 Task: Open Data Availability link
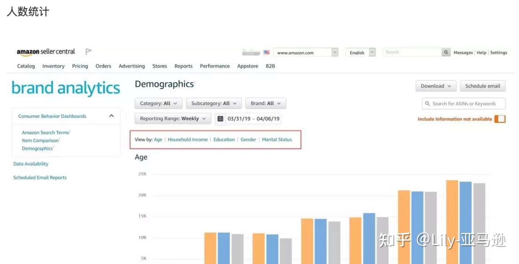coord(31,164)
